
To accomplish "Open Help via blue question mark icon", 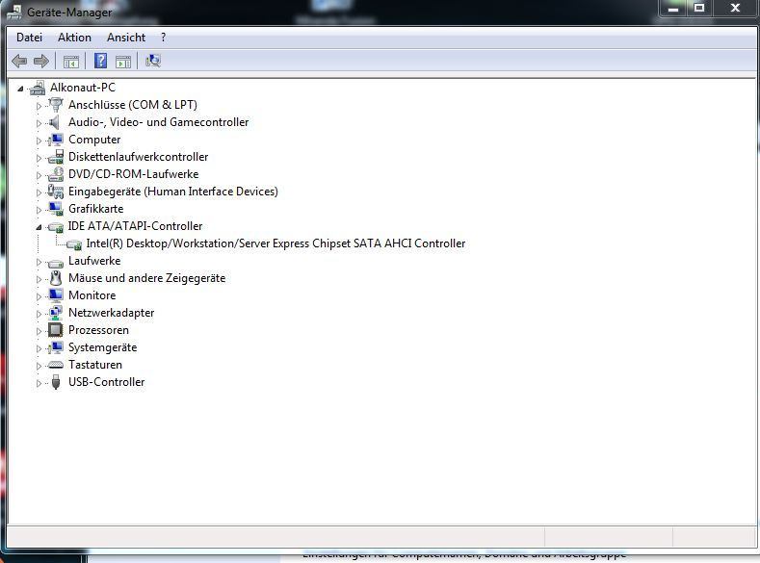I will pyautogui.click(x=100, y=61).
